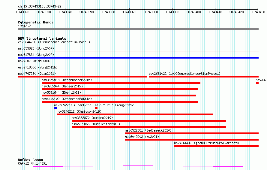267x170 pixels.
Task: Click the small red marker under nsv337
Action: (x=257, y=83)
